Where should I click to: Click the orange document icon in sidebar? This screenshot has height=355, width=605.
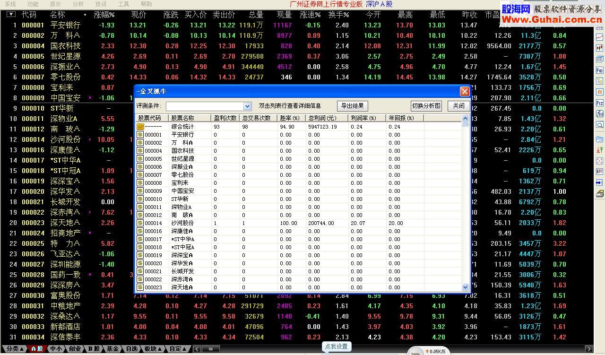[x=599, y=92]
